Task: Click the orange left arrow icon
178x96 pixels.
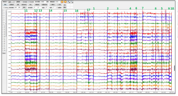Action: pyautogui.click(x=62, y=2)
